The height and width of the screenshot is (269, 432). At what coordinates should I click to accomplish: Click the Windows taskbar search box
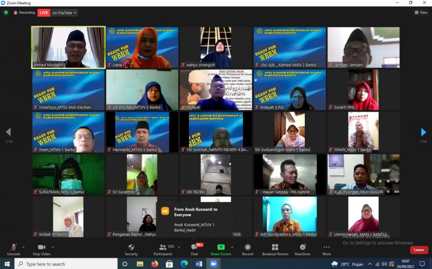66,264
